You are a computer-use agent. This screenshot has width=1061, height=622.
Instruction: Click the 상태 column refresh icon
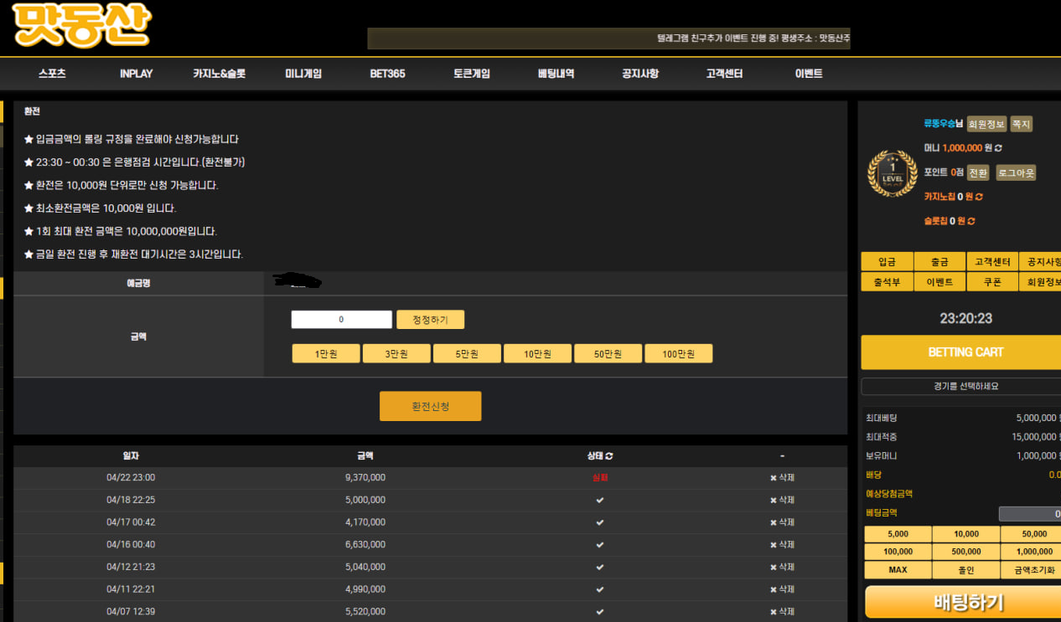click(609, 456)
